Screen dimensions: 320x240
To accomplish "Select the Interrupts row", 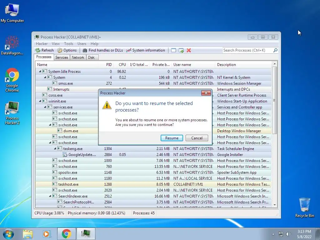I will pos(153,89).
